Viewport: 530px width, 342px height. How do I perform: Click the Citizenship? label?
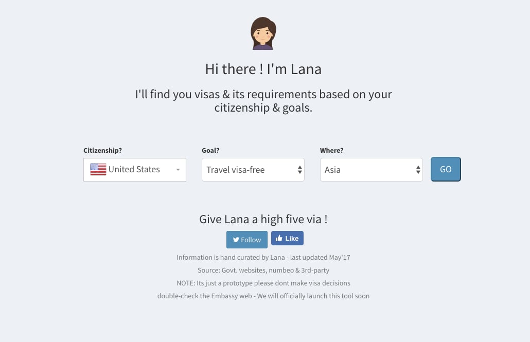pyautogui.click(x=102, y=150)
